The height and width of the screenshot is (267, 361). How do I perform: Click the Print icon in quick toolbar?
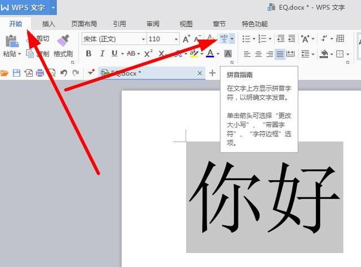tap(39, 73)
